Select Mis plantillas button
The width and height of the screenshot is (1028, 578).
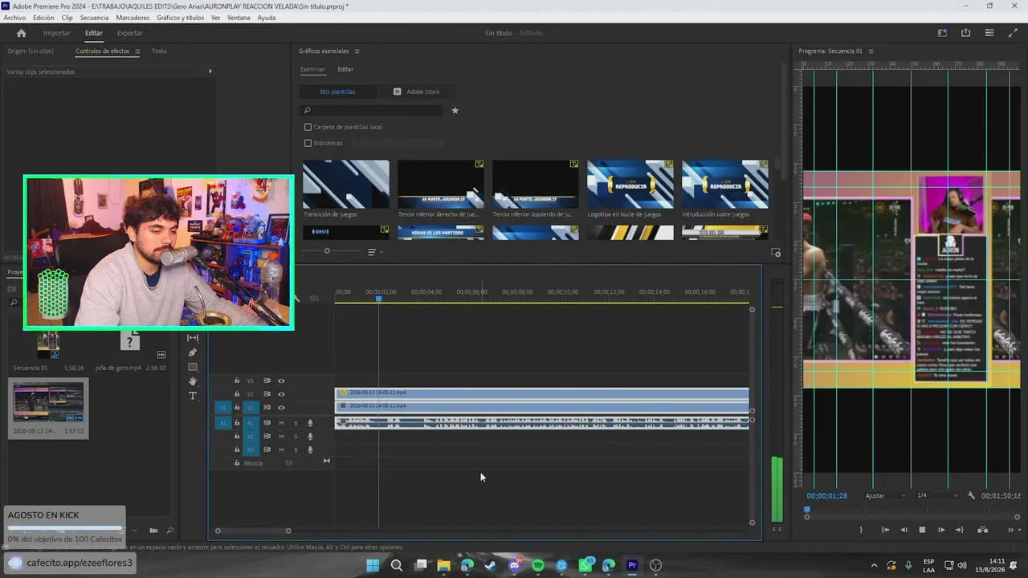[337, 92]
